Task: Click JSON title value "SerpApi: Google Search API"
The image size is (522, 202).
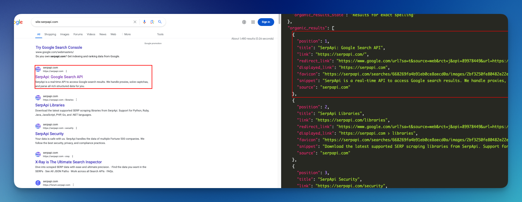Action: coord(351,48)
